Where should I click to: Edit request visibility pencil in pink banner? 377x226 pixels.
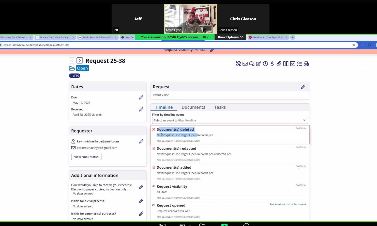(212, 50)
